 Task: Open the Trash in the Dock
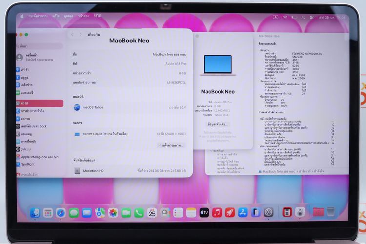[x=331, y=212]
